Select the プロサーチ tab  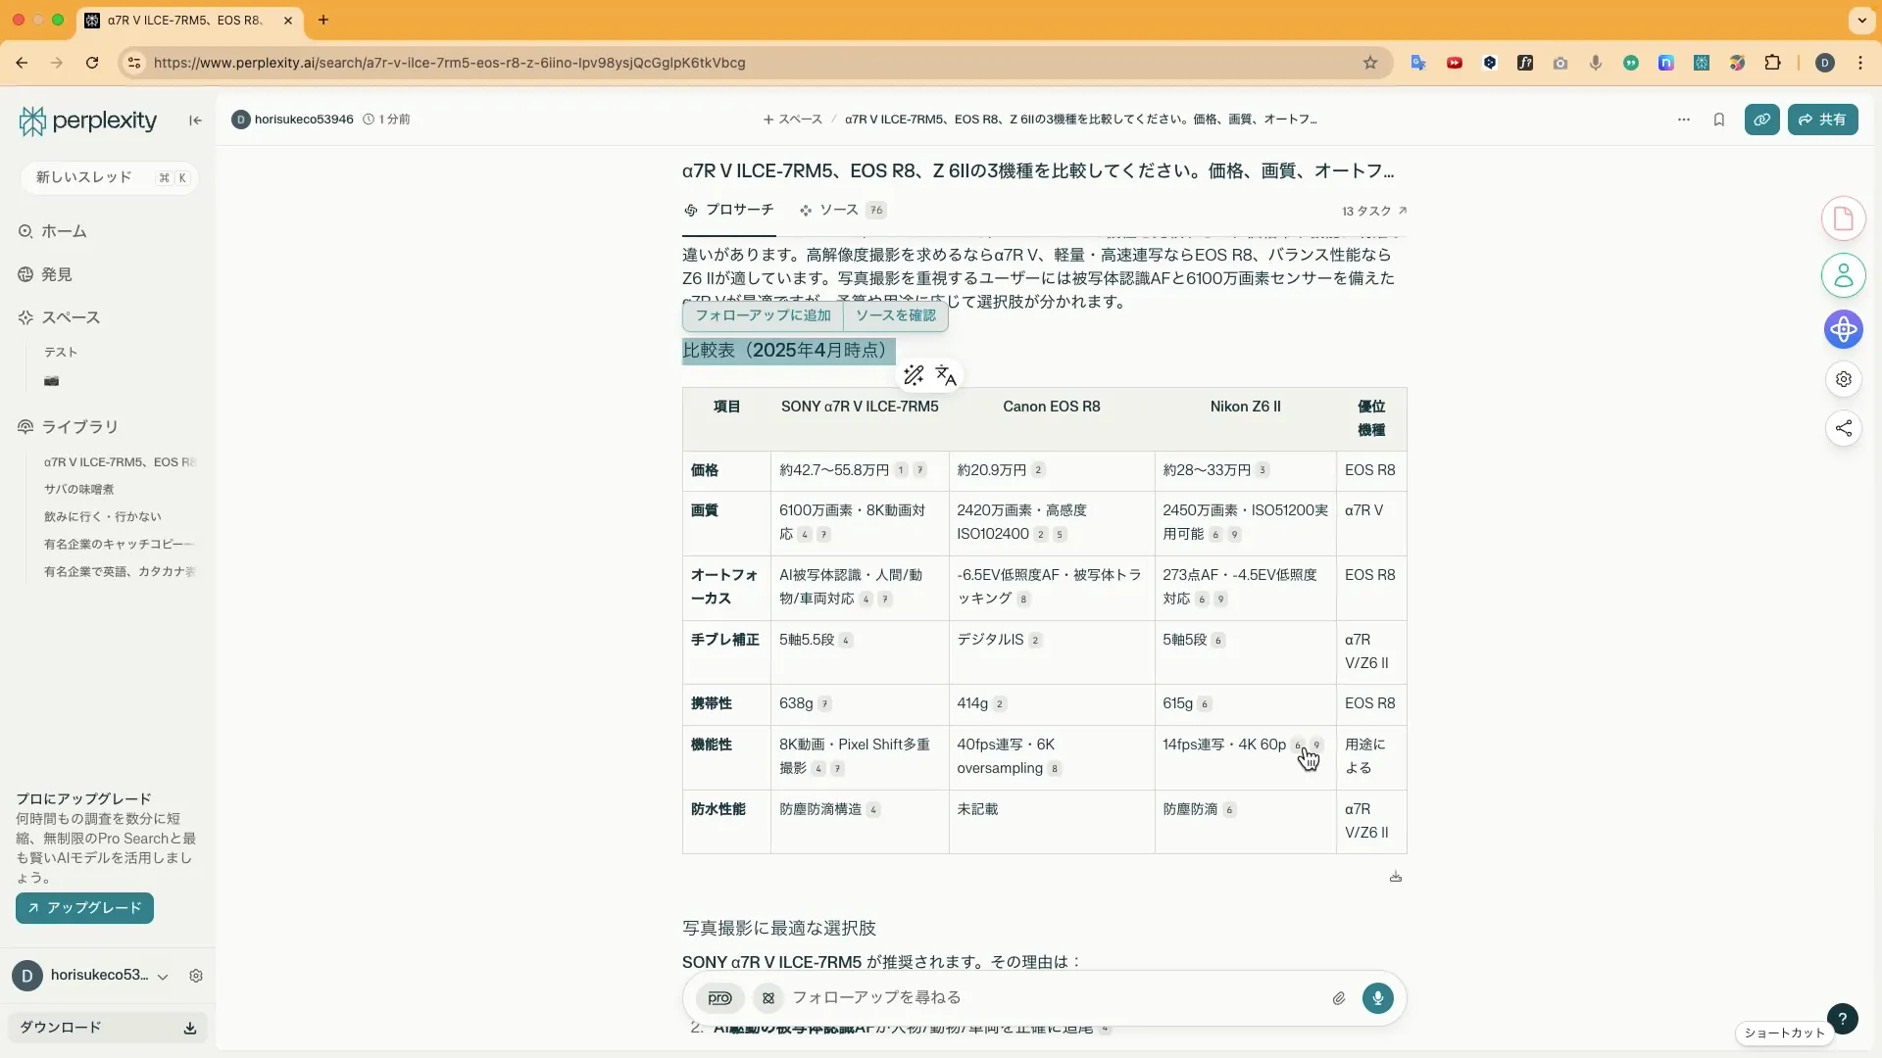point(729,210)
